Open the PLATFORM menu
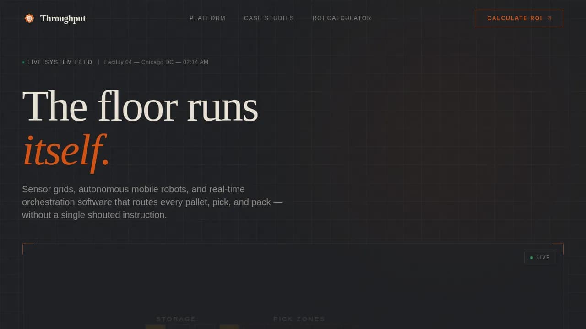Image resolution: width=586 pixels, height=329 pixels. tap(207, 18)
